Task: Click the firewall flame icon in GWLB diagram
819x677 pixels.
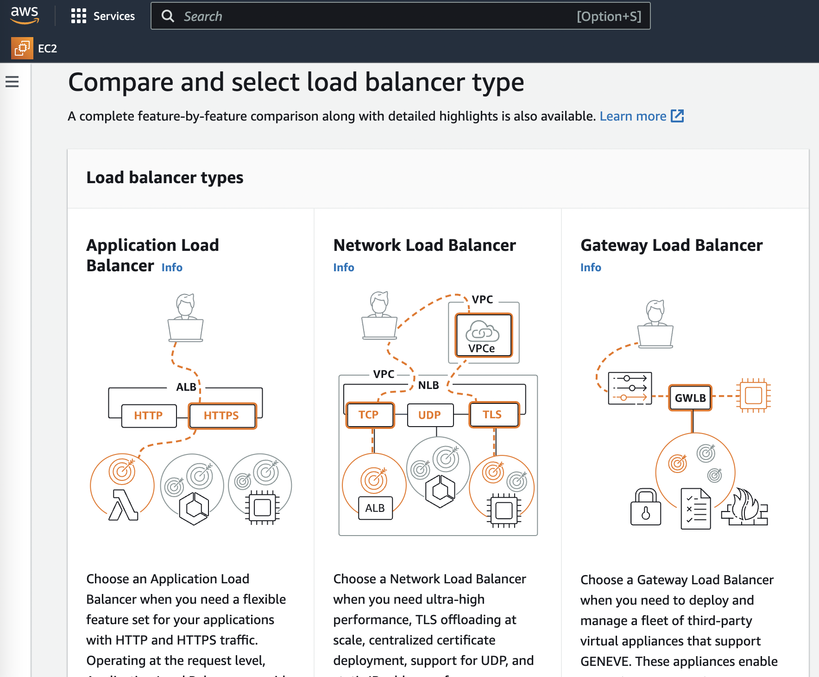Action: (745, 506)
